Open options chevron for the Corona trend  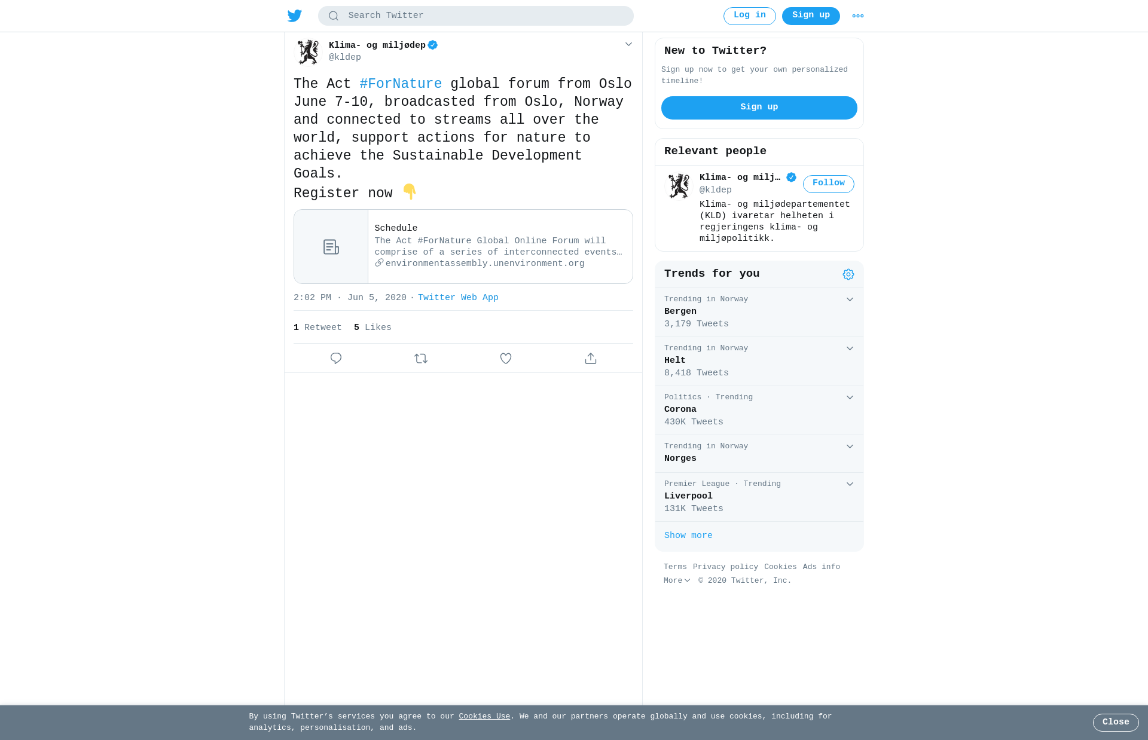(850, 397)
